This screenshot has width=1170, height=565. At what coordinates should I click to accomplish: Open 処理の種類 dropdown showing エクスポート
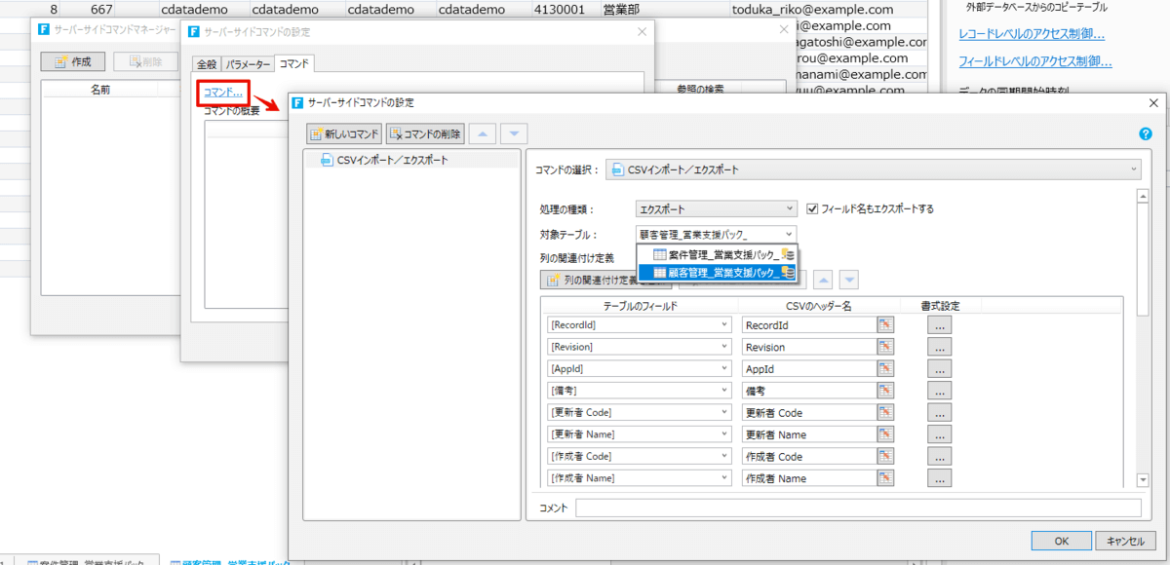tap(716, 208)
